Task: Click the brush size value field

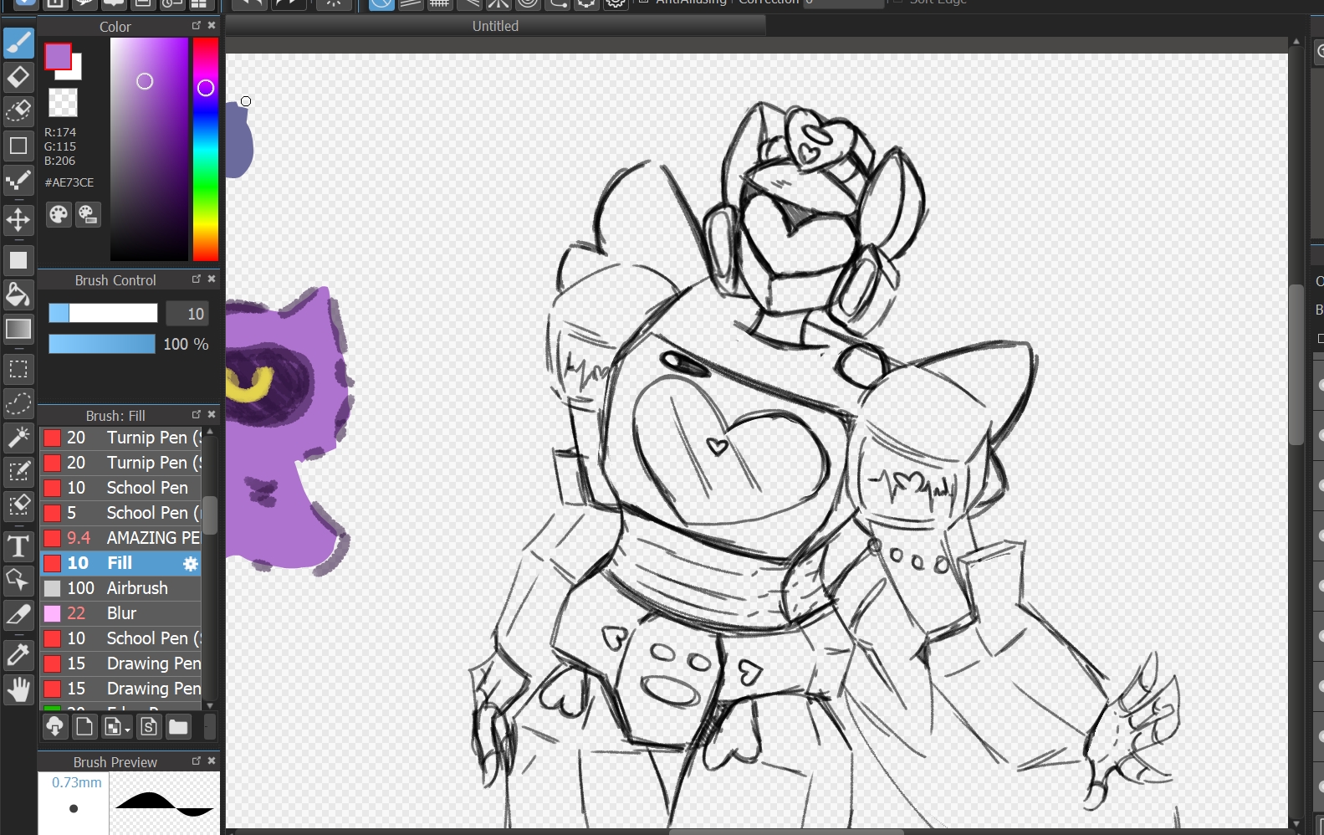Action: coord(187,314)
